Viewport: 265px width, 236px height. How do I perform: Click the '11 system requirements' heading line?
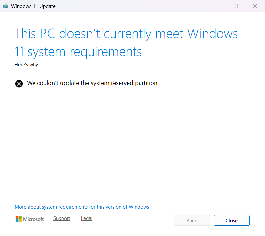pos(78,52)
